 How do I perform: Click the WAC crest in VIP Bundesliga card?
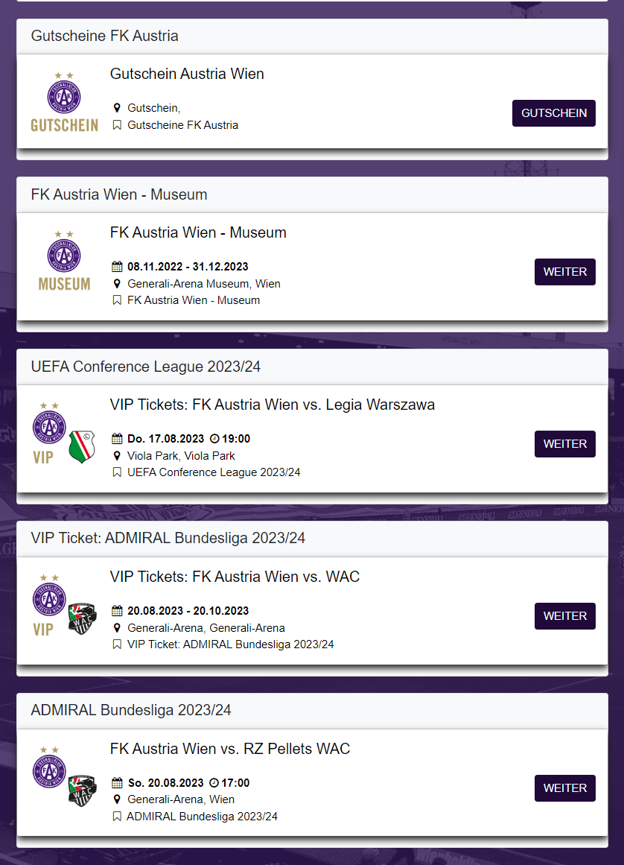click(82, 618)
